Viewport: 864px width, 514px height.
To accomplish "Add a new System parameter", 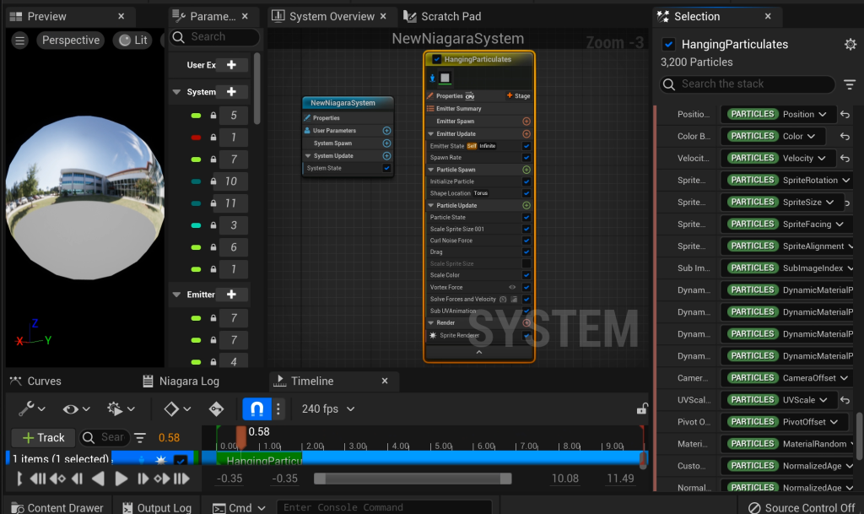I will click(x=231, y=91).
